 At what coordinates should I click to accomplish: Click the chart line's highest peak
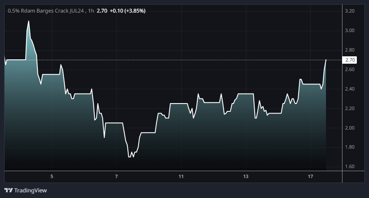[29, 21]
